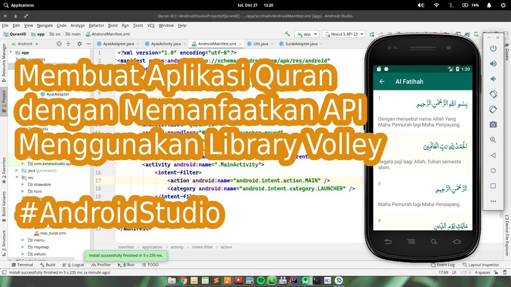Click Collapse All icon in Project panel
Screen dimensions: 511x287
68,44
